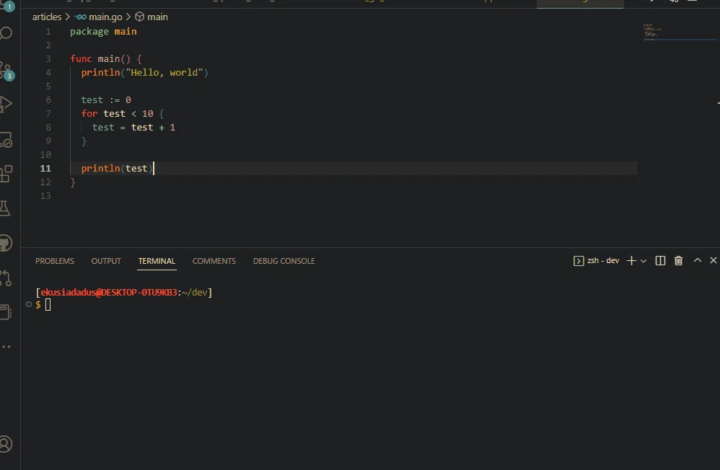Open the Extensions view
Image resolution: width=720 pixels, height=470 pixels.
[x=6, y=174]
